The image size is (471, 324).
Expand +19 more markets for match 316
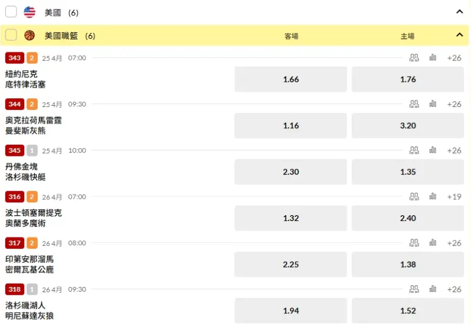tap(454, 197)
